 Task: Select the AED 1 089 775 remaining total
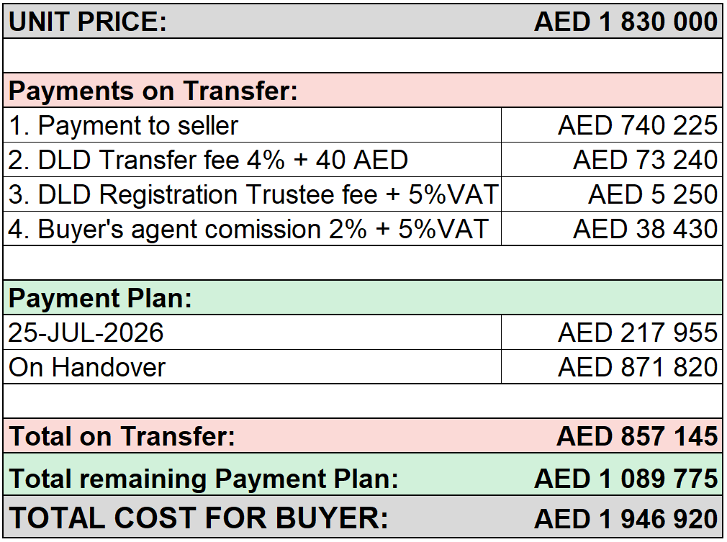click(626, 479)
